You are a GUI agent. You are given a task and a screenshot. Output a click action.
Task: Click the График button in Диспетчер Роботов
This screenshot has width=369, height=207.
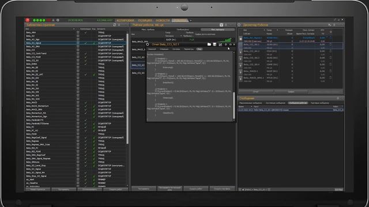(x=291, y=92)
